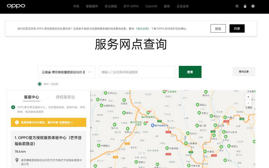
Task: Open the 隐私政策 privacy policy link
Action: (142, 29)
